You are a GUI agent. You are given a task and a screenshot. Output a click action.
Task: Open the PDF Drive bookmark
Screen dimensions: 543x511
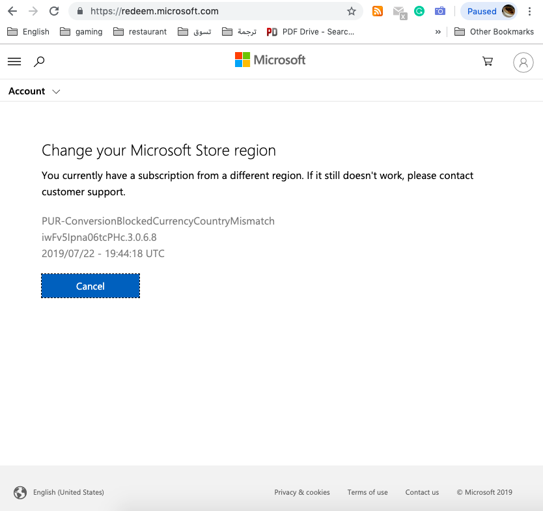311,32
